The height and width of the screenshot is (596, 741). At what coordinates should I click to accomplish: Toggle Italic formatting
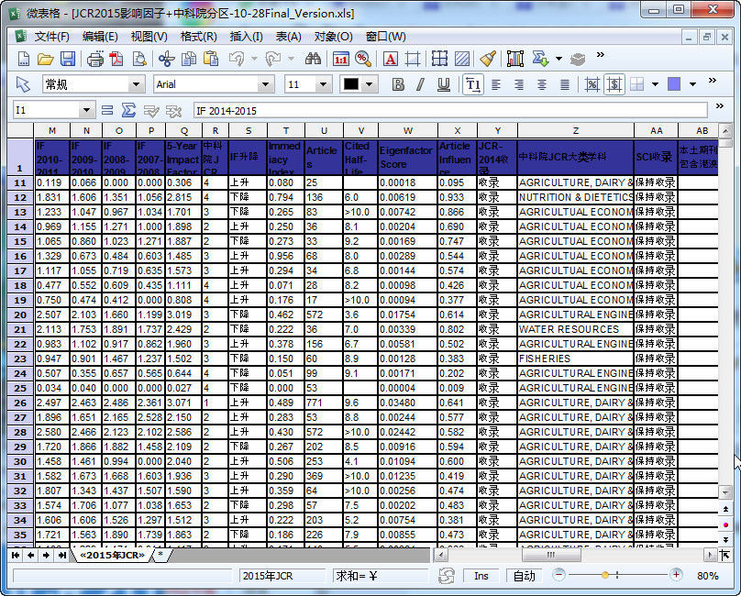421,84
